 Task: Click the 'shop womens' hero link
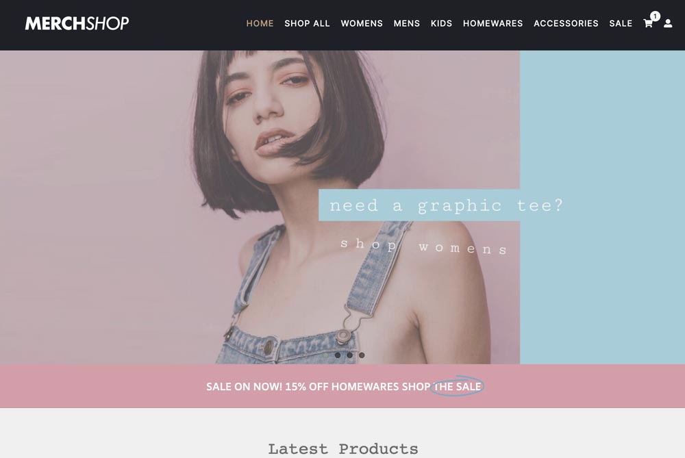pos(424,246)
